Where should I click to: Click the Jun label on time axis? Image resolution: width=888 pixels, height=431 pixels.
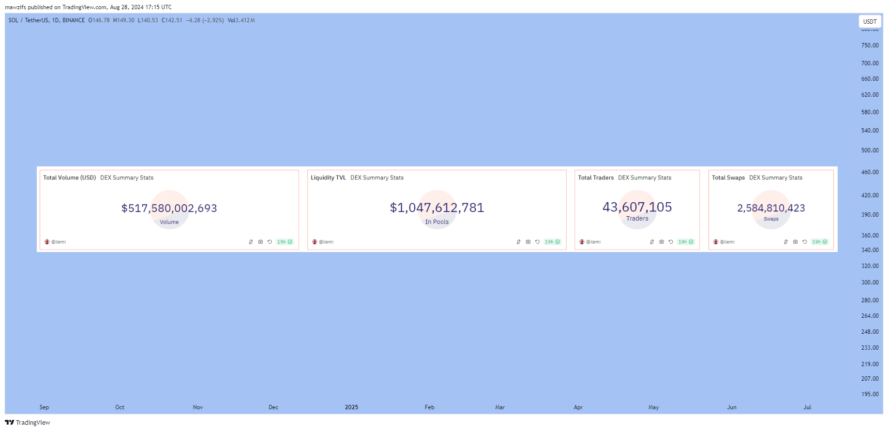coord(732,407)
